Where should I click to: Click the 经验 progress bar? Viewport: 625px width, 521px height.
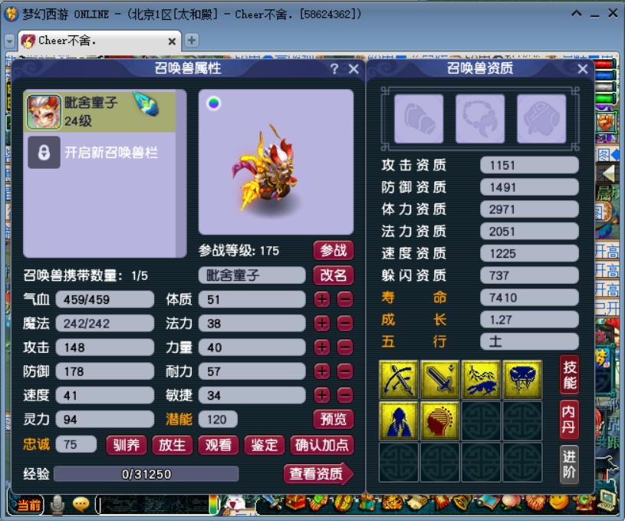pos(146,474)
